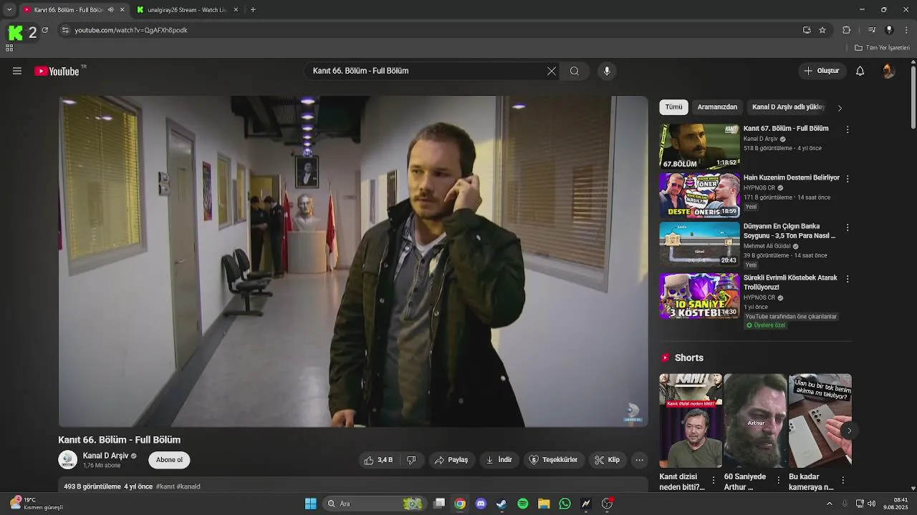This screenshot has width=917, height=515.
Task: Send thanks using Teşekkürler button
Action: (x=553, y=460)
